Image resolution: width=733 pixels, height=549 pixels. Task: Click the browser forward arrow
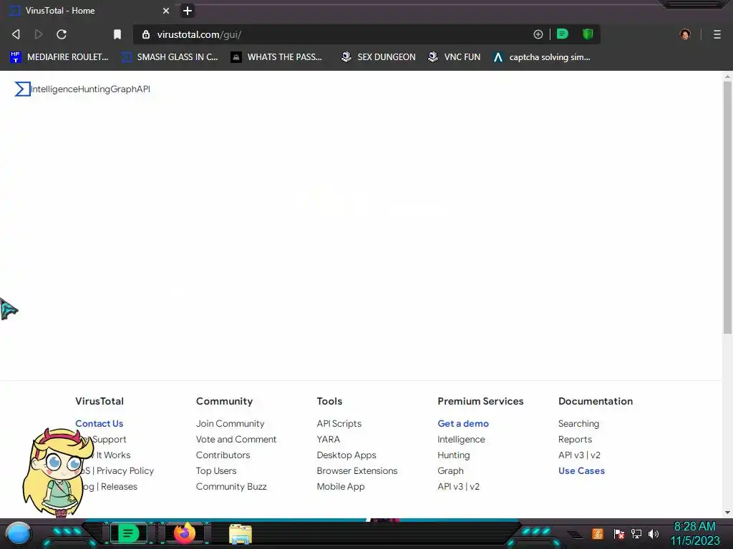(39, 34)
